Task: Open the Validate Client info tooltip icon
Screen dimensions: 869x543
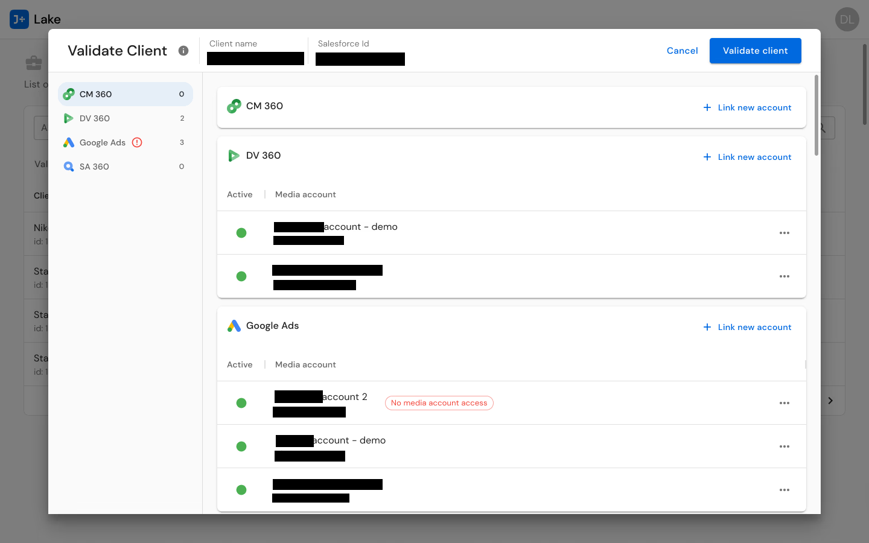Action: coord(183,51)
